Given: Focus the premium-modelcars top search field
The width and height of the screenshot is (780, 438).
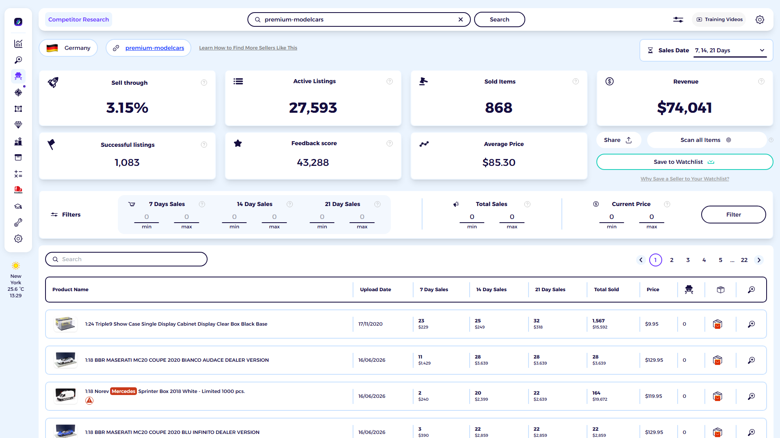Looking at the screenshot, I should click(359, 19).
